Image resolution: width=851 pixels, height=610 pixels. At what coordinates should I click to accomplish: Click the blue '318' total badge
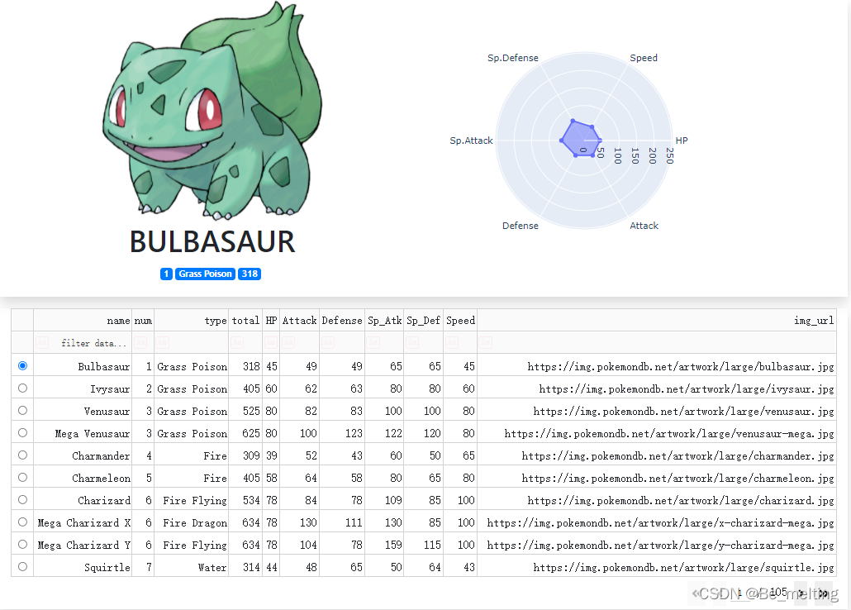[250, 274]
